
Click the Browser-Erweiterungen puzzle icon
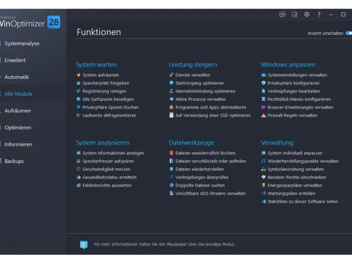click(264, 107)
